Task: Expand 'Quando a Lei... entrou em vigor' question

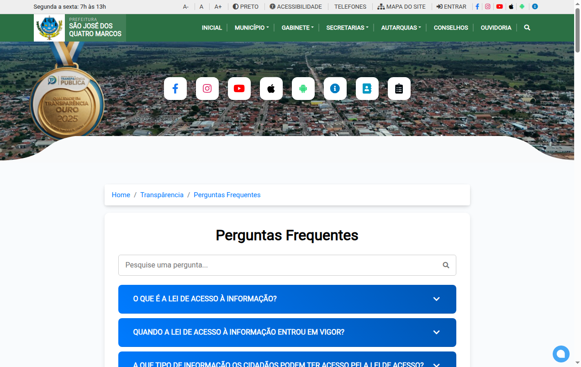Action: [x=287, y=332]
